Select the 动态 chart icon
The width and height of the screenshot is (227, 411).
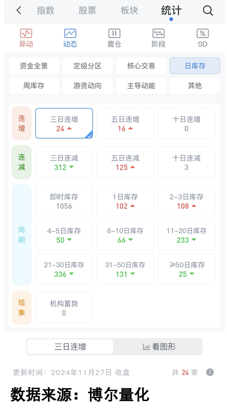70,34
